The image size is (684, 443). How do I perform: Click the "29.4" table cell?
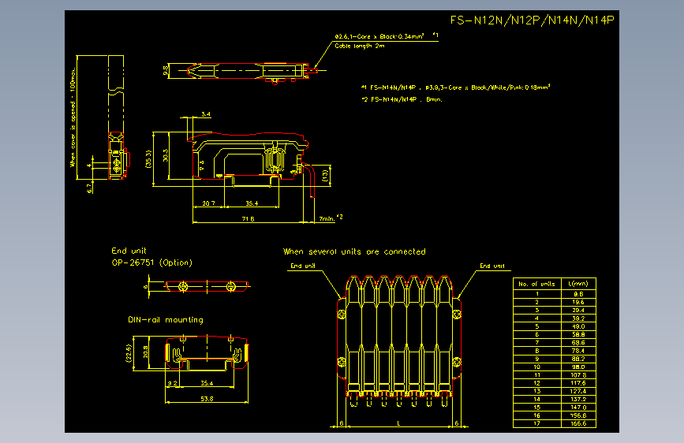[578, 311]
